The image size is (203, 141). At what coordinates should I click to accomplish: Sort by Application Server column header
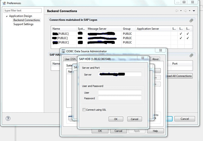[153, 29]
